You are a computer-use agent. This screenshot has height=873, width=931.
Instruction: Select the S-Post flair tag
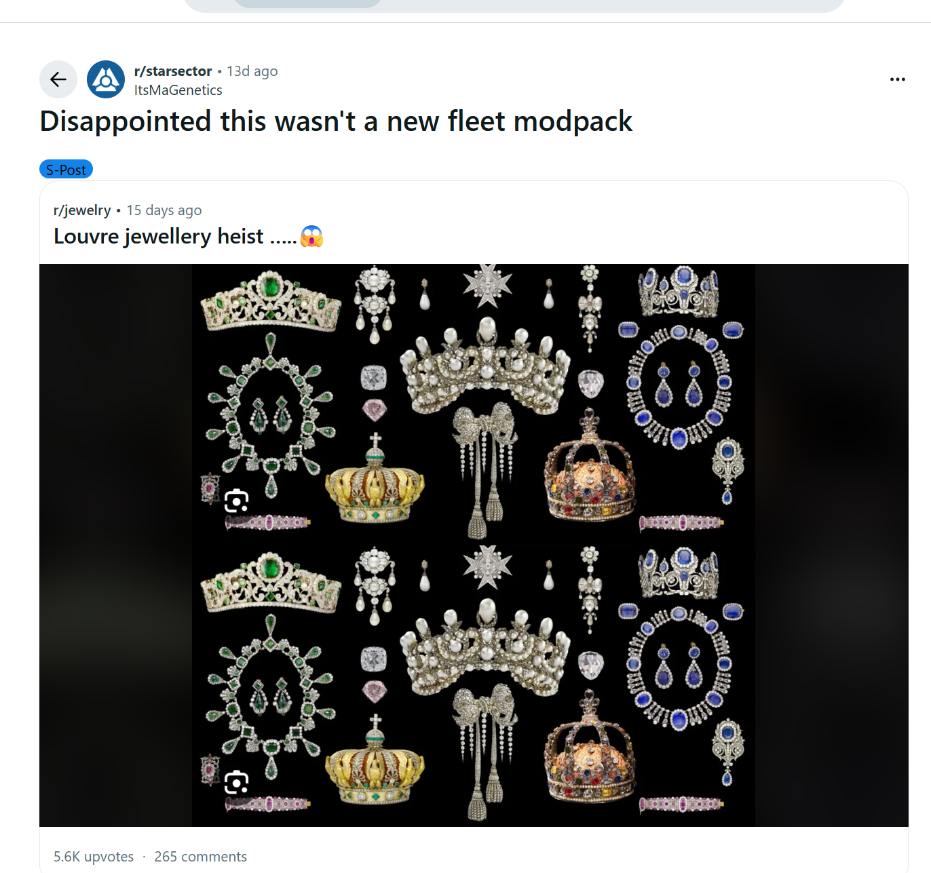(x=66, y=169)
